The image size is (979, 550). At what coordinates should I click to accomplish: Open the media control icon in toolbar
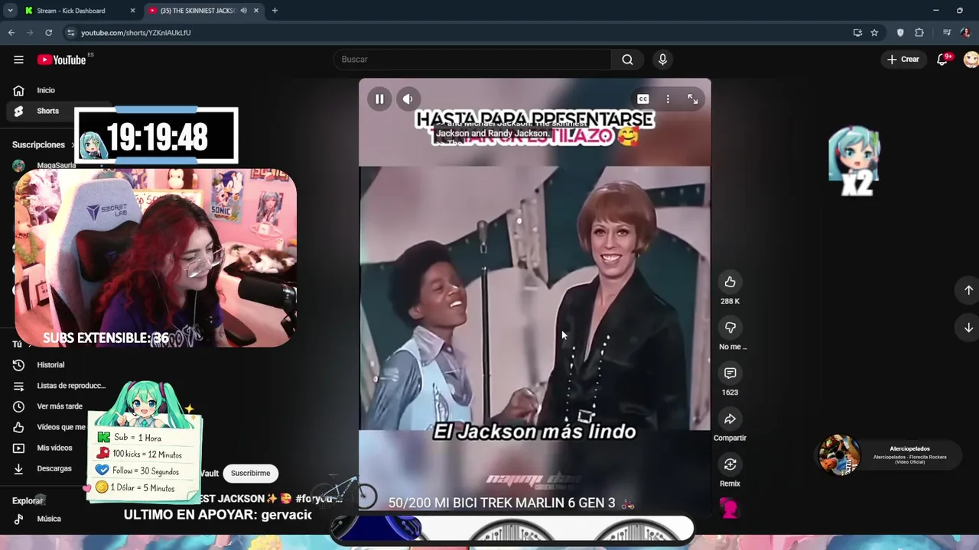947,33
